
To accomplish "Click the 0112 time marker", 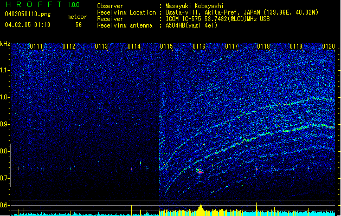I will pos(69,46).
